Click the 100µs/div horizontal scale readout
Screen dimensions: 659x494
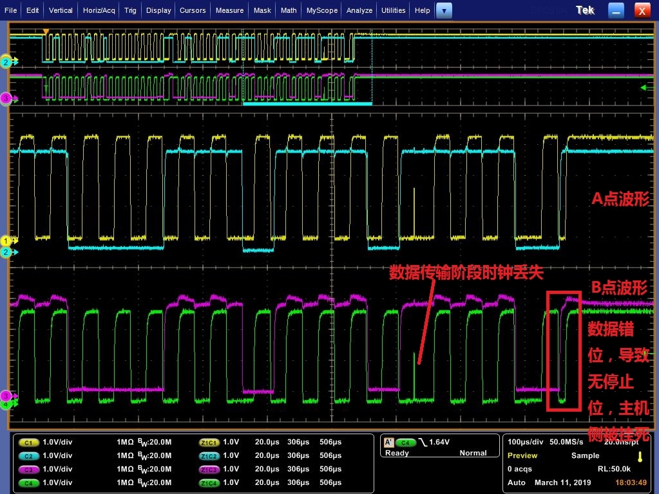click(x=525, y=443)
